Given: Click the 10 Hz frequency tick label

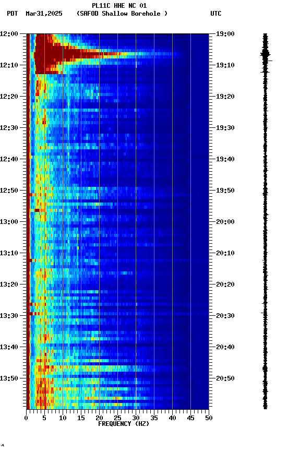Looking at the screenshot, I should (x=63, y=419).
